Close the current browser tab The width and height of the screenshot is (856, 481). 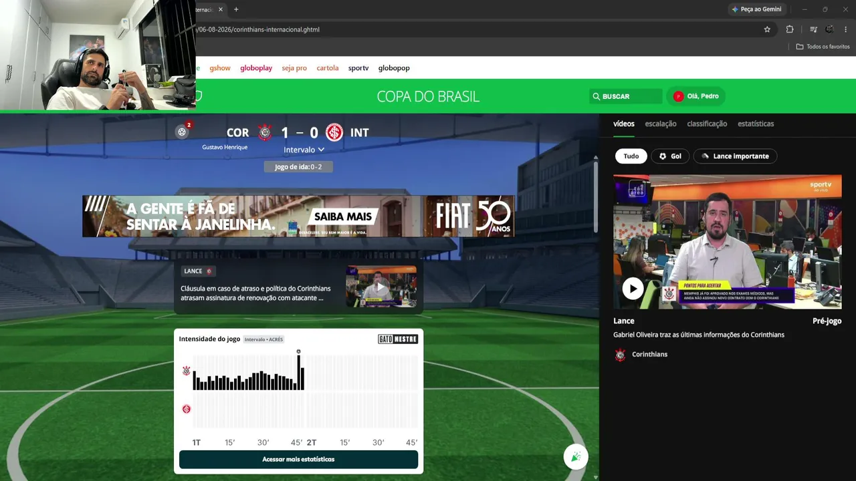(x=221, y=9)
